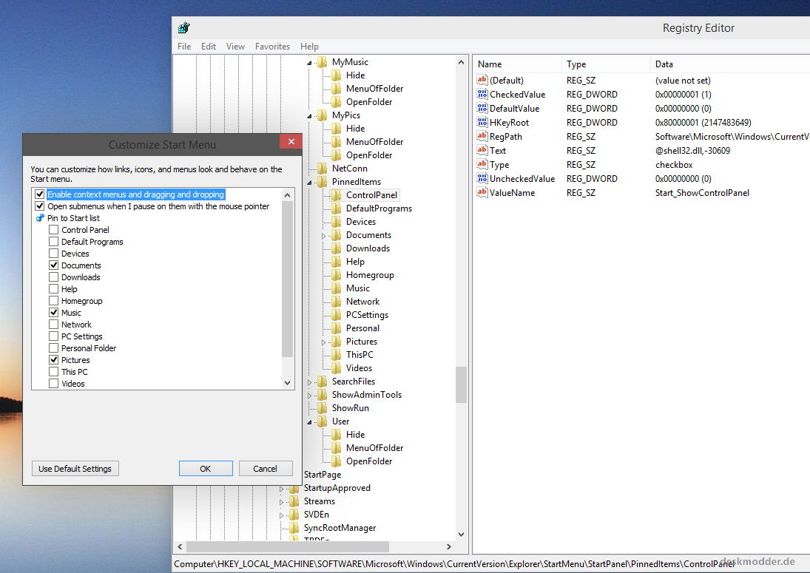
Task: Click the SearchFiles folder icon
Action: click(x=323, y=382)
